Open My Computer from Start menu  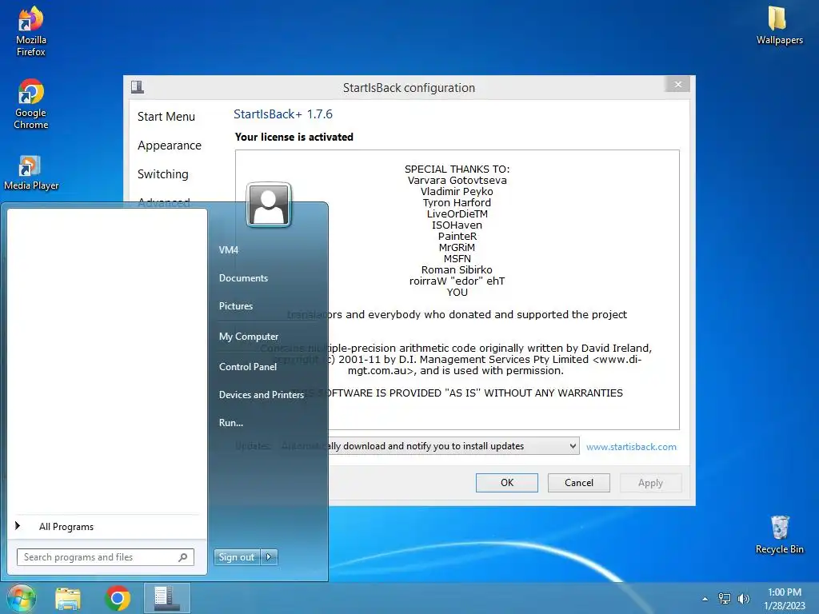[x=249, y=337]
